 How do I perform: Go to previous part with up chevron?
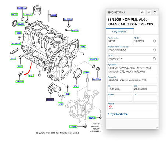142,12
